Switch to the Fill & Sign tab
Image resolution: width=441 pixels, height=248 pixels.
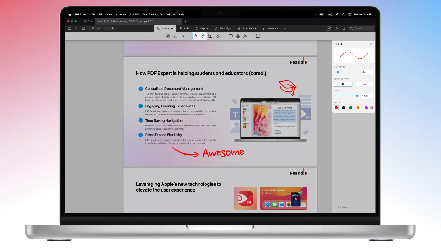(223, 28)
